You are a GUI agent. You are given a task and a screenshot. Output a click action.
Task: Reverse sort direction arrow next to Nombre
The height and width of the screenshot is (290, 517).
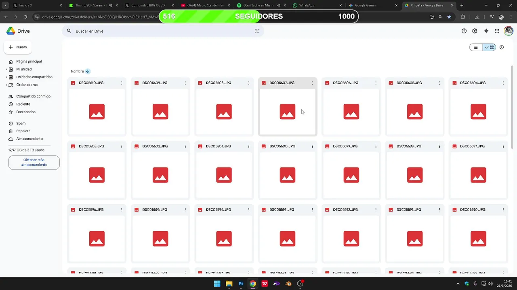coord(88,71)
